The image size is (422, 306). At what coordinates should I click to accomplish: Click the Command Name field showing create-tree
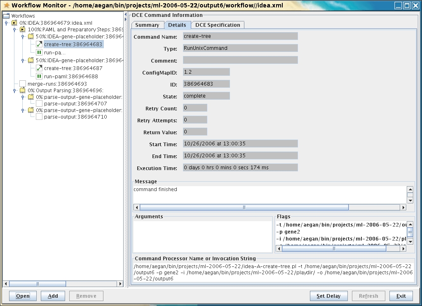[240, 36]
